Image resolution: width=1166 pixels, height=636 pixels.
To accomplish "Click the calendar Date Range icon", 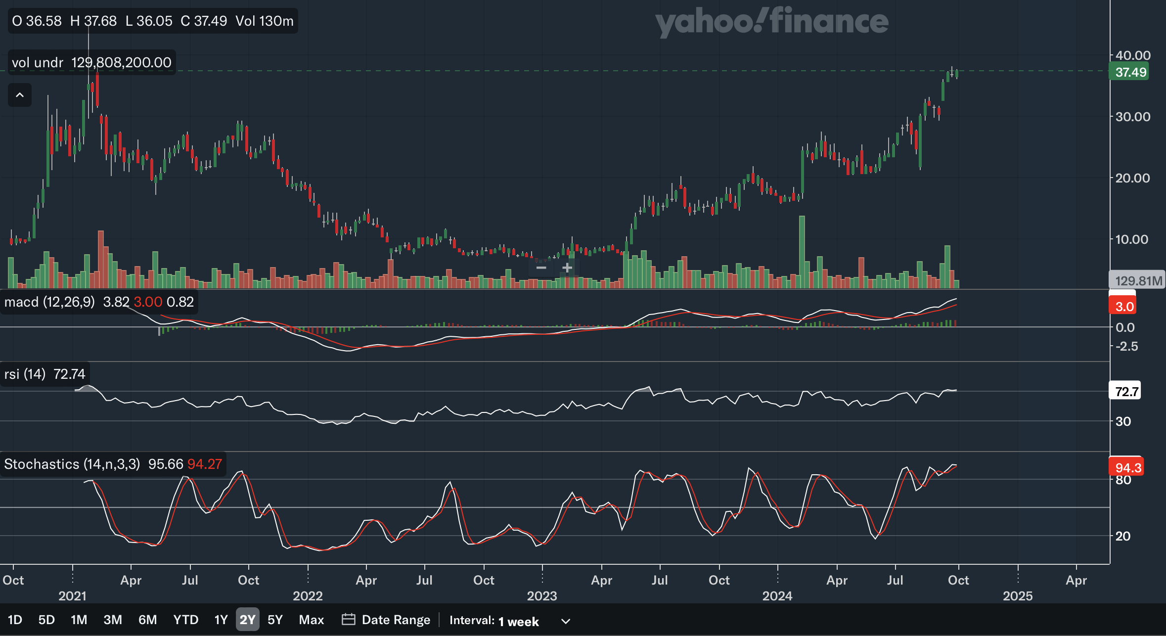I will click(x=349, y=619).
